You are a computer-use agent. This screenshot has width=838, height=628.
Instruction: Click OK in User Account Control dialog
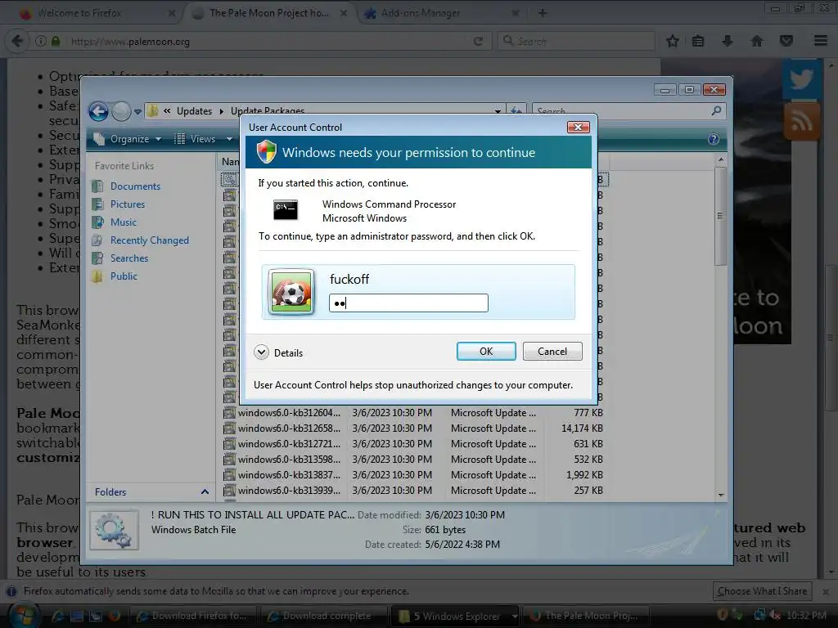486,352
